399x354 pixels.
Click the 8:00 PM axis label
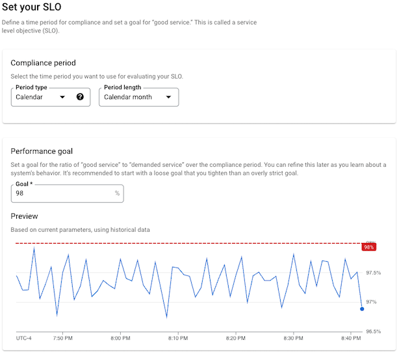(120, 338)
